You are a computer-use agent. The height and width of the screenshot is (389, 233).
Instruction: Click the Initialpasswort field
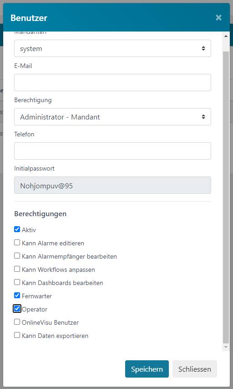pos(113,185)
